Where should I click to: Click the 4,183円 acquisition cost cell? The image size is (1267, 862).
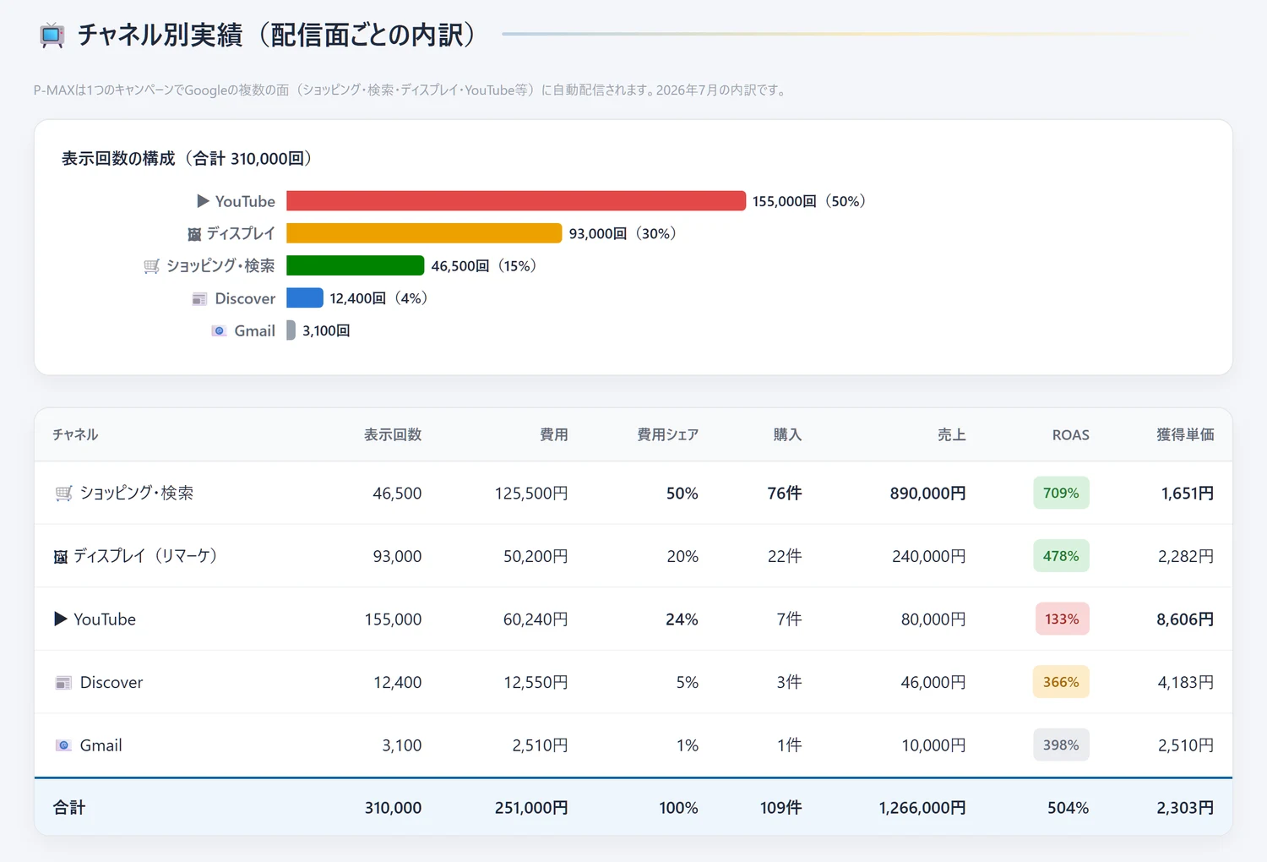pos(1186,683)
